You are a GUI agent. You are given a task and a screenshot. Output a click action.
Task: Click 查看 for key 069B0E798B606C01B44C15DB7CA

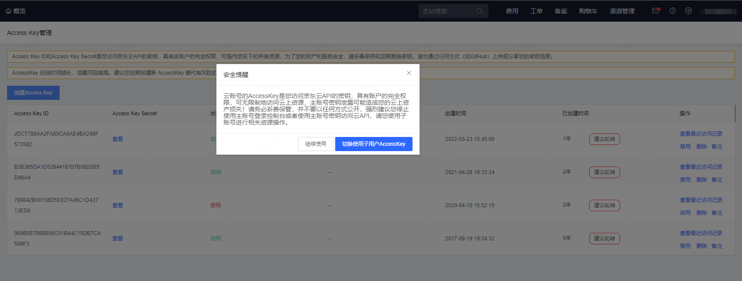117,239
